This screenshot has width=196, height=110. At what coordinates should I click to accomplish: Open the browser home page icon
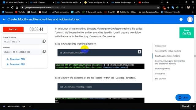[x=17, y=7]
